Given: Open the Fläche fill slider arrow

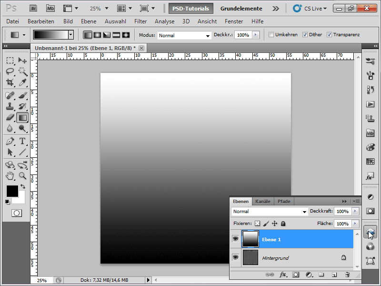Looking at the screenshot, I should coord(355,223).
